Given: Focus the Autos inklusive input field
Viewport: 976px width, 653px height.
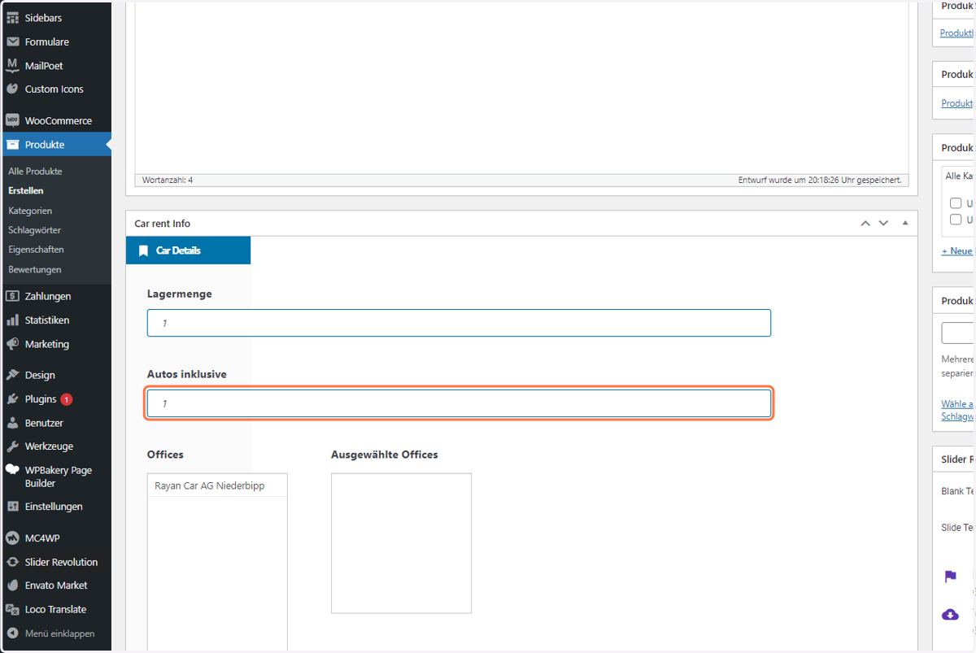Looking at the screenshot, I should tap(459, 404).
